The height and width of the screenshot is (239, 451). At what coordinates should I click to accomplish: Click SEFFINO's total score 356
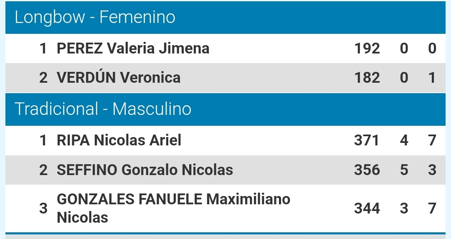coord(367,170)
